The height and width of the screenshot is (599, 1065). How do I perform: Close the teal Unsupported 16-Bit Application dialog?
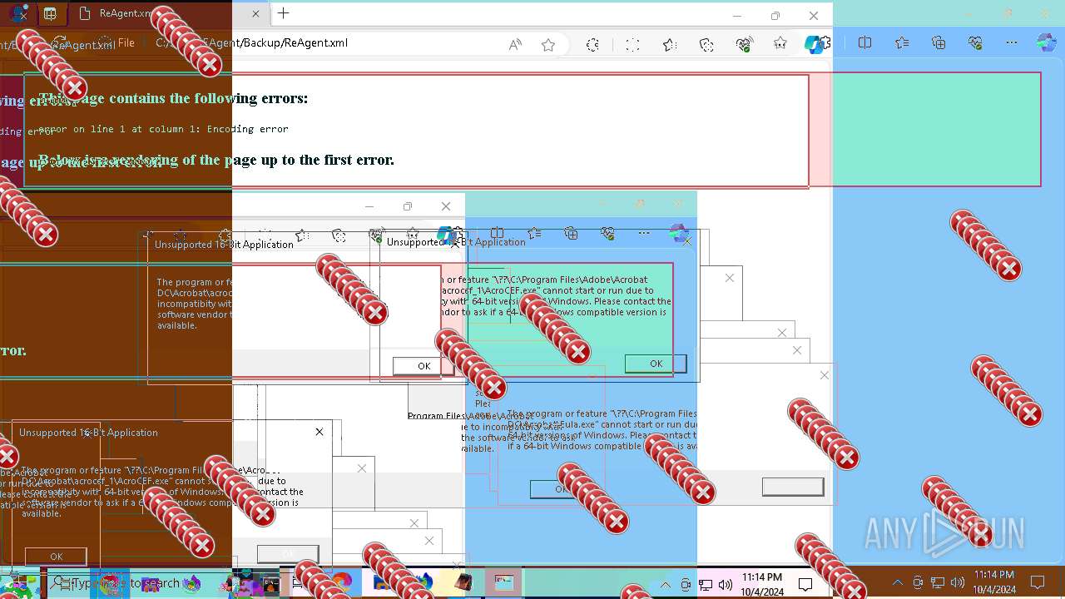pos(686,242)
